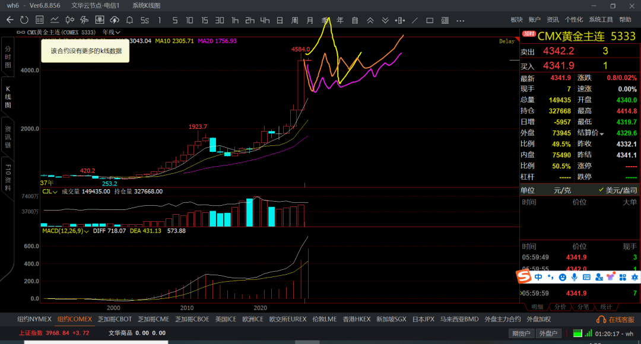Select the 伦敦LME exchange tab
The image size is (641, 344).
324,319
